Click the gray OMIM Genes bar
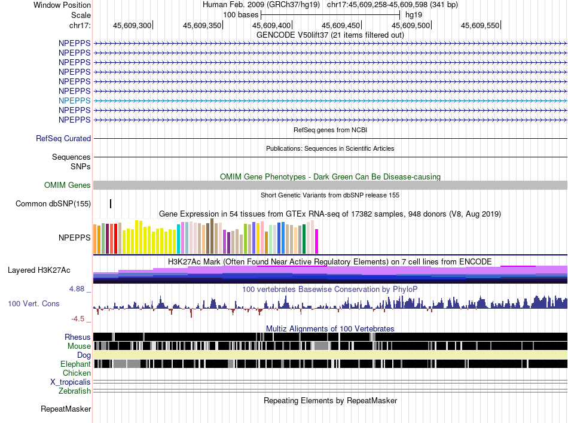The image size is (568, 423). tap(331, 185)
